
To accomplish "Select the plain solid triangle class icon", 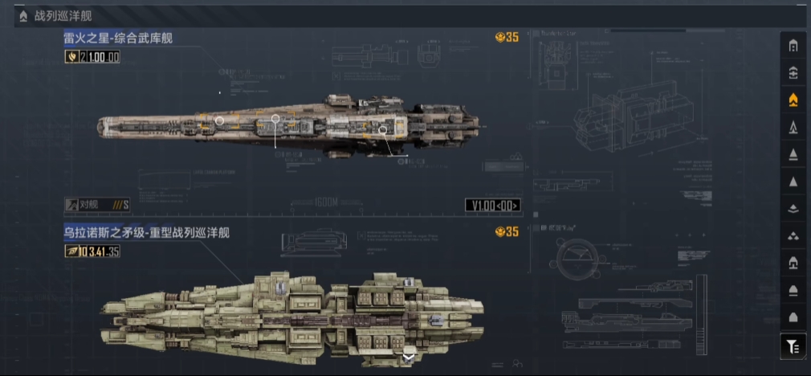I will click(x=793, y=182).
